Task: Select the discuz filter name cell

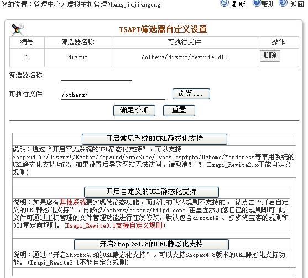Action: point(77,57)
